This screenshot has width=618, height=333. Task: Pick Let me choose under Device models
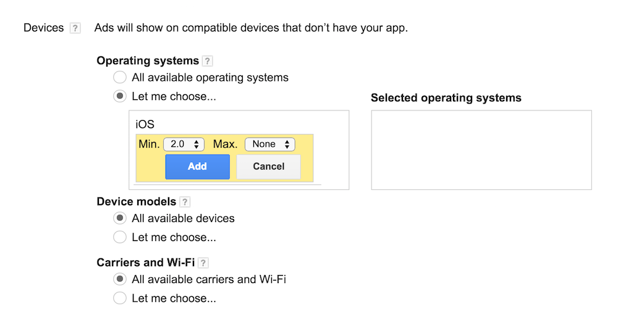coord(120,237)
